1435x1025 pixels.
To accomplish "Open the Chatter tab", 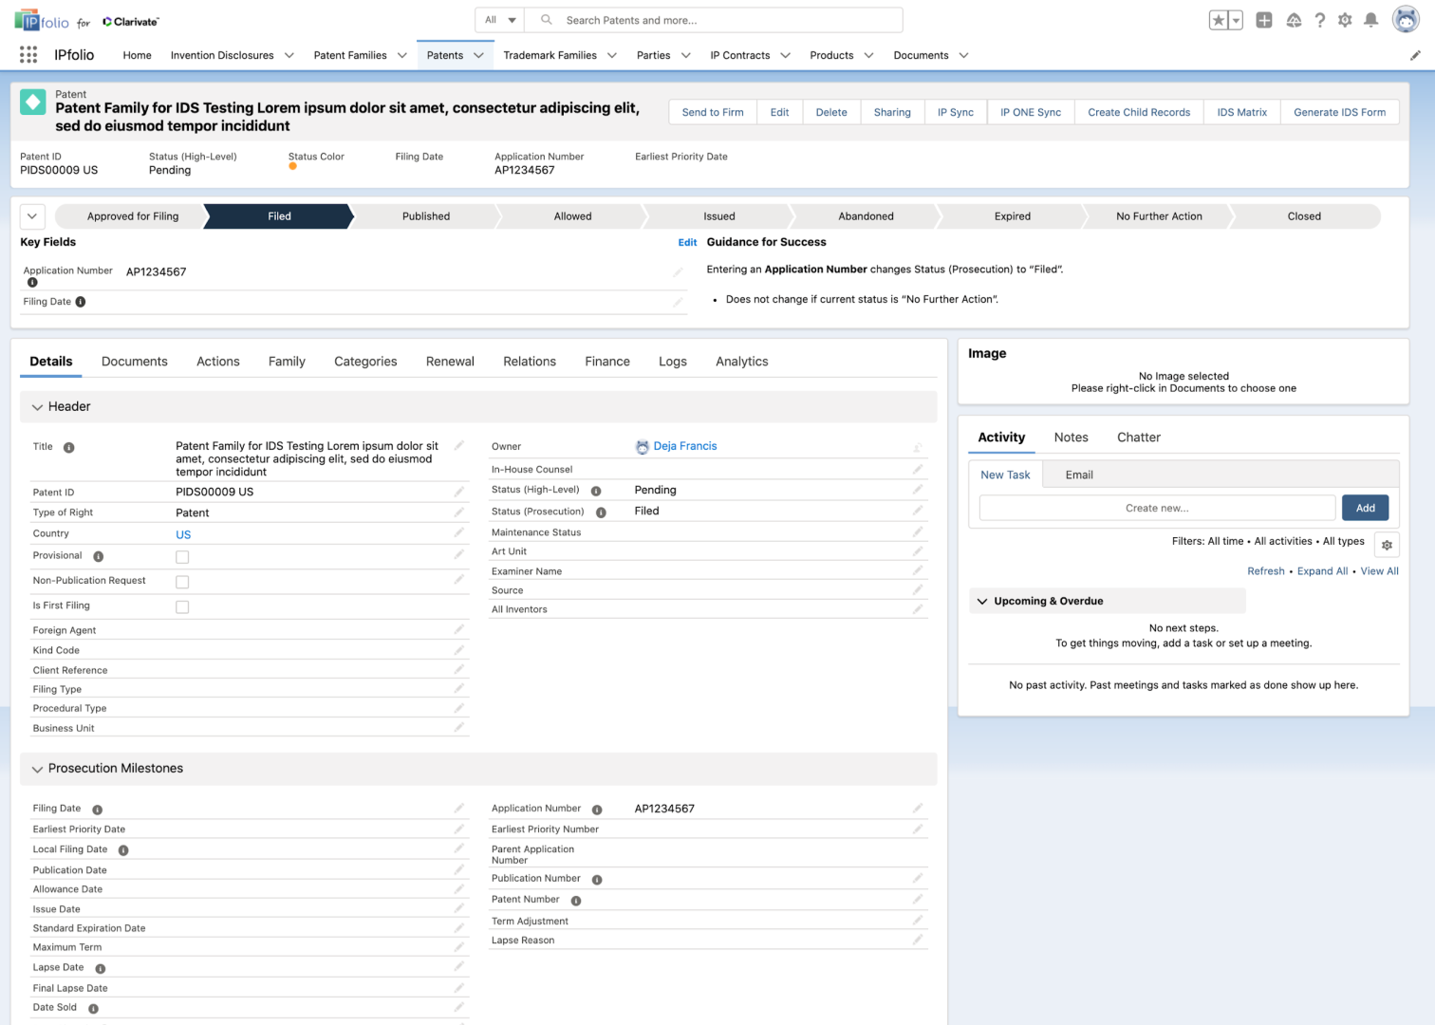I will click(1138, 438).
